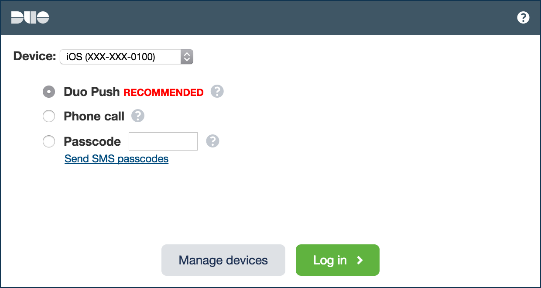Viewport: 541px width, 288px height.
Task: Select the Duo Push radio button
Action: (x=49, y=92)
